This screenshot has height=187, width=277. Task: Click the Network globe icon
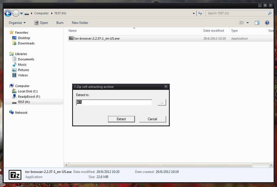(12, 112)
